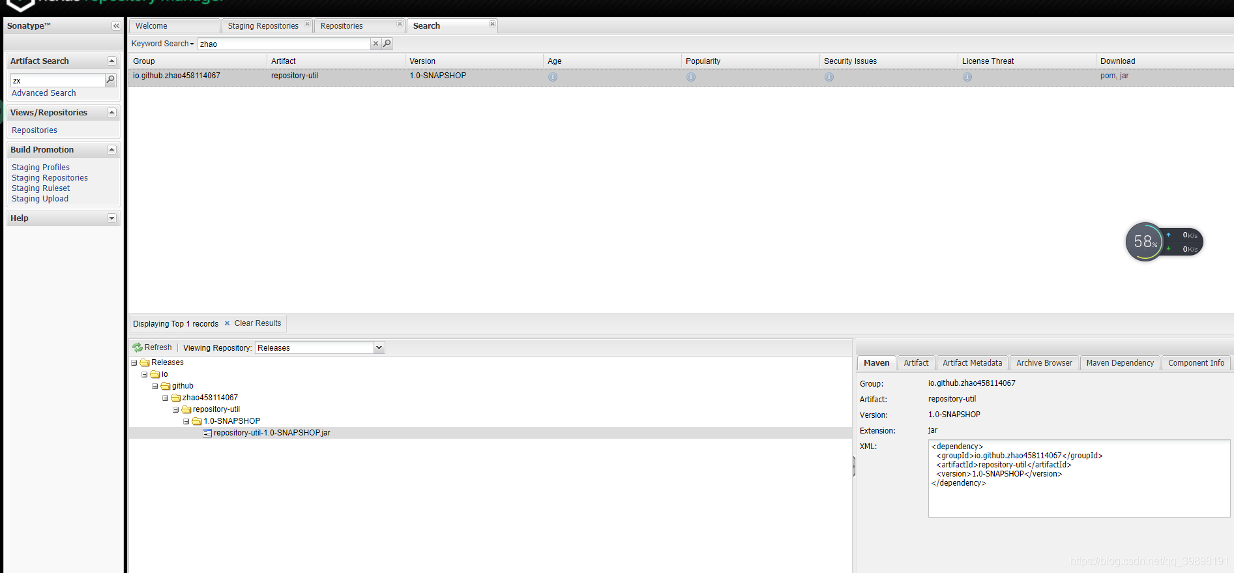Click the License Threat info icon
Image resolution: width=1234 pixels, height=573 pixels.
point(967,77)
